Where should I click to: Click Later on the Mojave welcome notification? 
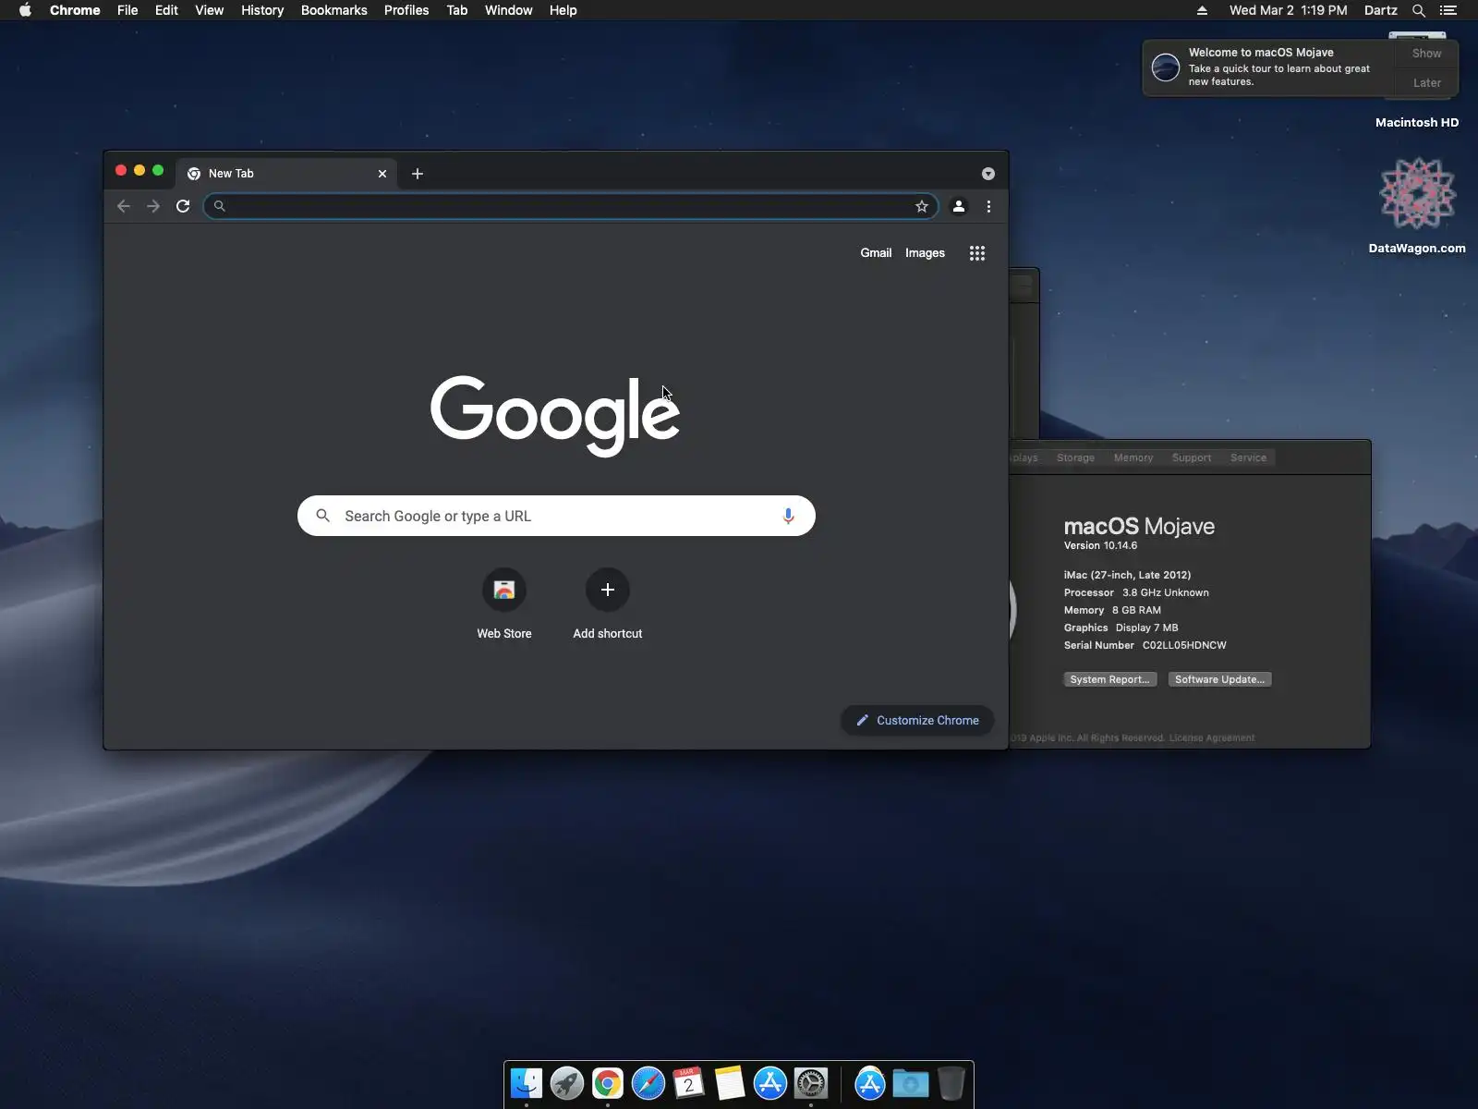[1426, 82]
